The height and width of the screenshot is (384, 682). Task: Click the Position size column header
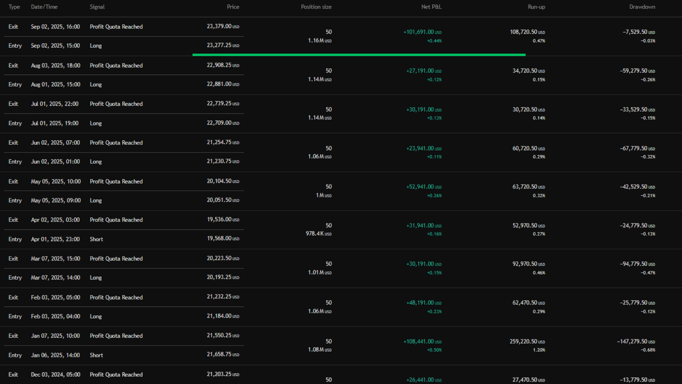(x=316, y=7)
